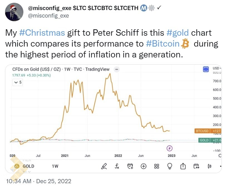The image size is (226, 186).
Task: Click the ideas lightbulb icon
Action: 170,166
